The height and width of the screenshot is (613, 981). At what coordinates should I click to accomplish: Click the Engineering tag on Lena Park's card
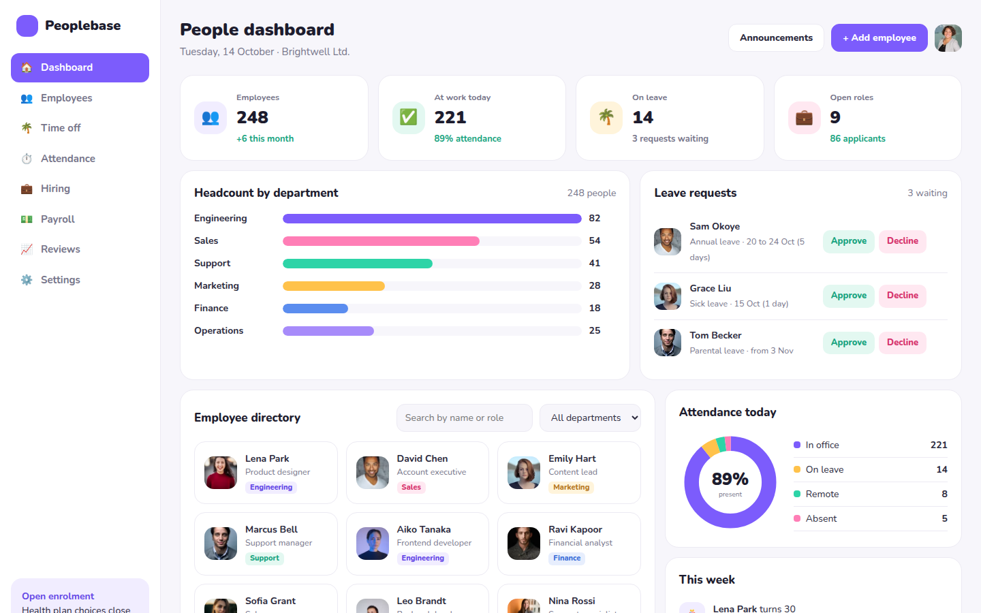tap(271, 488)
